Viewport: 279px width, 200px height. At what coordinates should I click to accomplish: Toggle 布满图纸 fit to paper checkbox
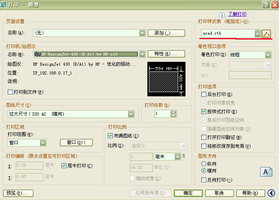pyautogui.click(x=110, y=136)
